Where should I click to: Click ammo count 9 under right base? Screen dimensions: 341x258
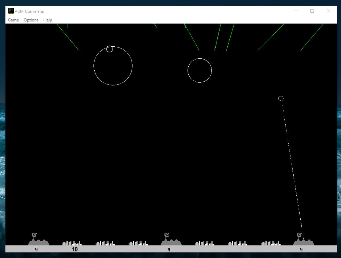(302, 250)
